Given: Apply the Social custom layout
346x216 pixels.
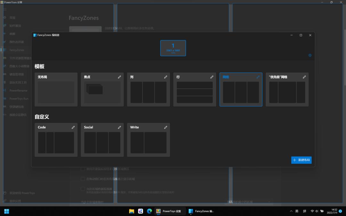Looking at the screenshot, I should [102, 140].
